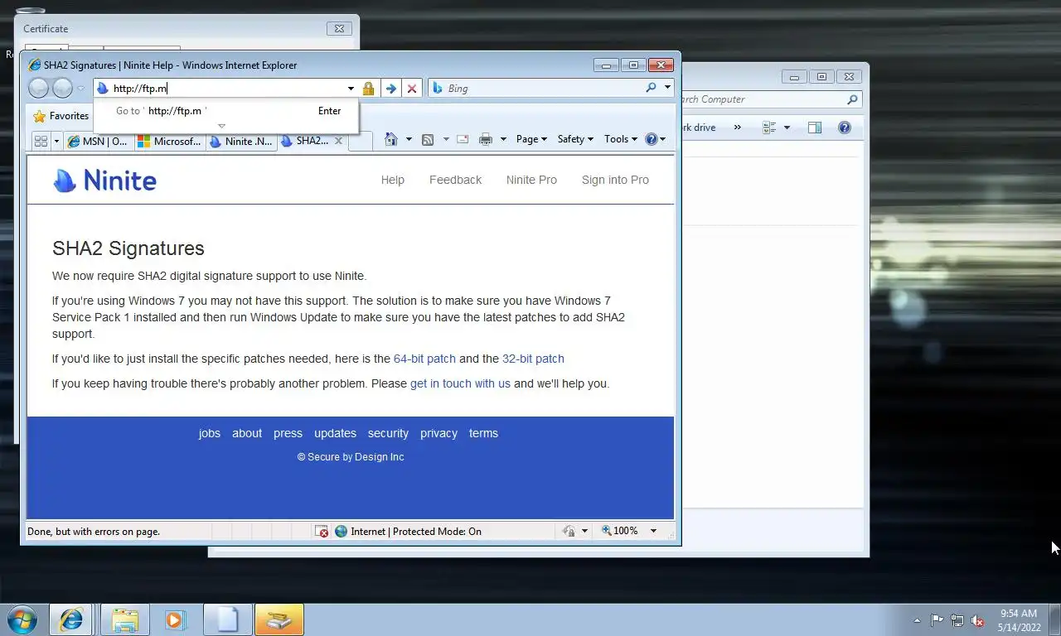Click the 'get in touch with us' link
The height and width of the screenshot is (636, 1061).
pyautogui.click(x=460, y=383)
